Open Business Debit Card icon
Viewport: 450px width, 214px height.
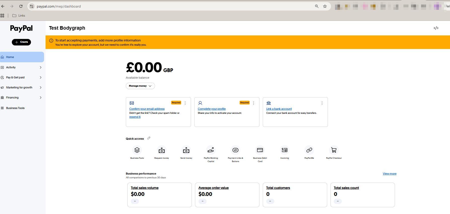(x=260, y=150)
